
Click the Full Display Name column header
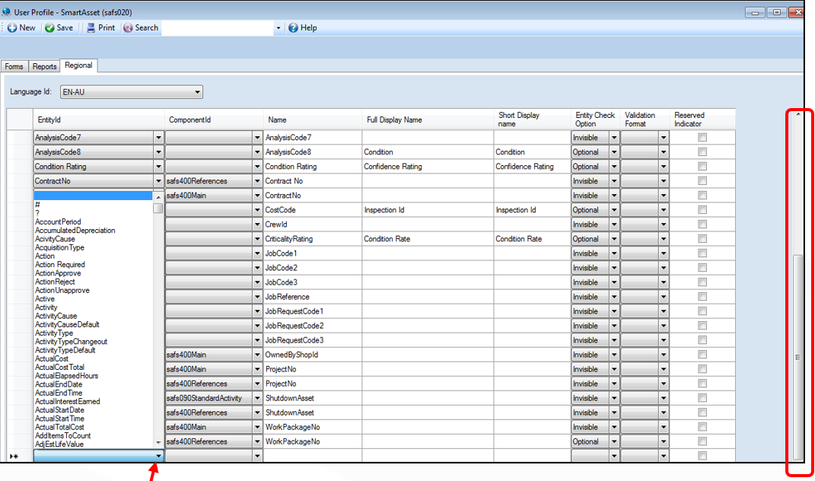point(428,119)
